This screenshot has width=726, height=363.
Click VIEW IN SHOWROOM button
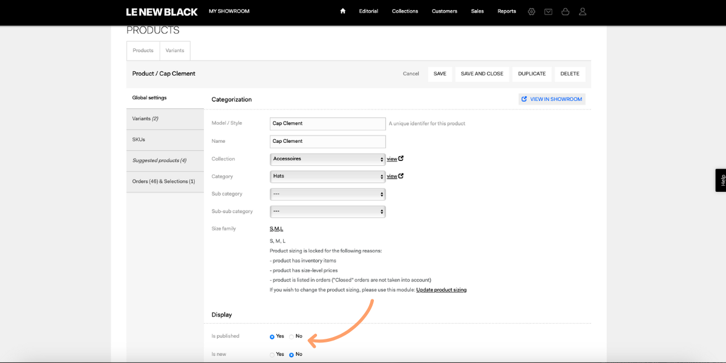point(552,99)
